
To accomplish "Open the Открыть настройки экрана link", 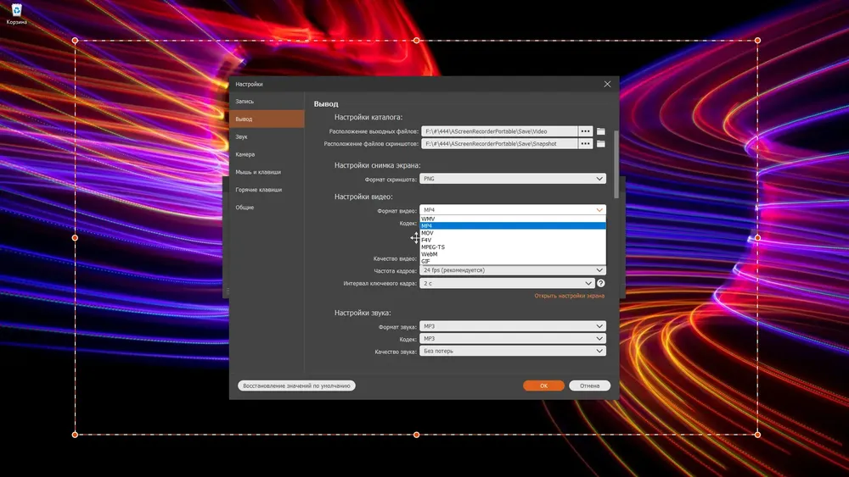I will 569,296.
